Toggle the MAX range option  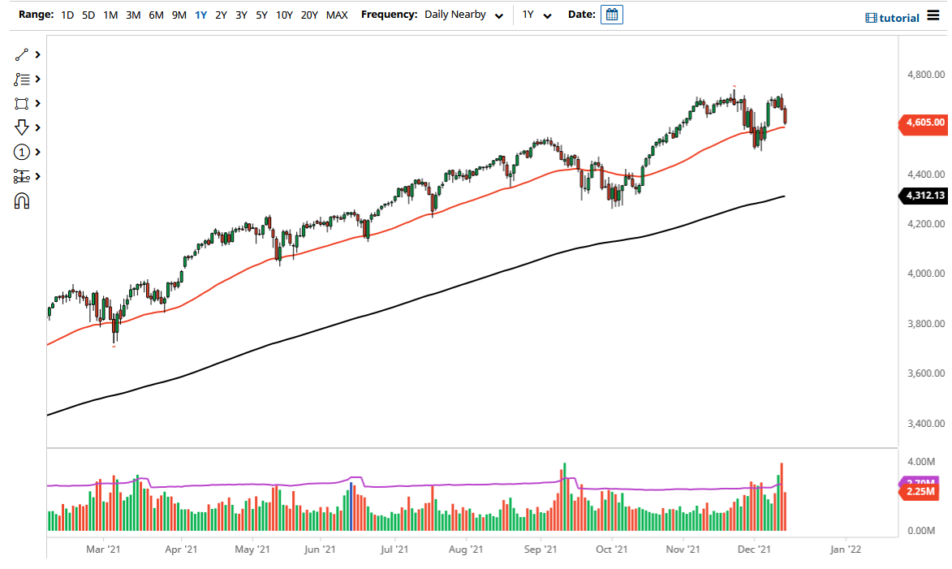click(337, 15)
